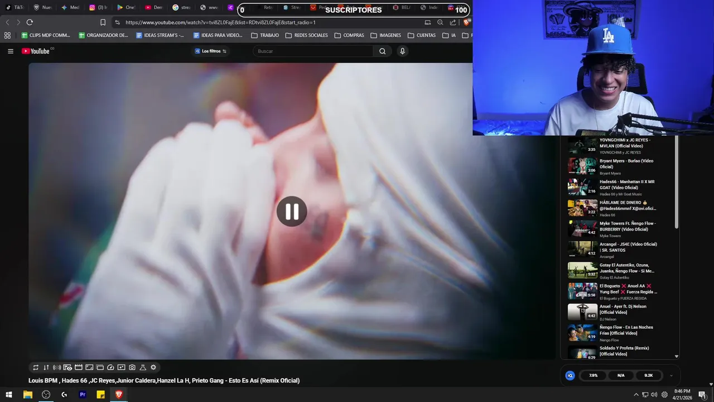This screenshot has width=714, height=402.
Task: Toggle the loop icon under the video
Action: pos(36,367)
